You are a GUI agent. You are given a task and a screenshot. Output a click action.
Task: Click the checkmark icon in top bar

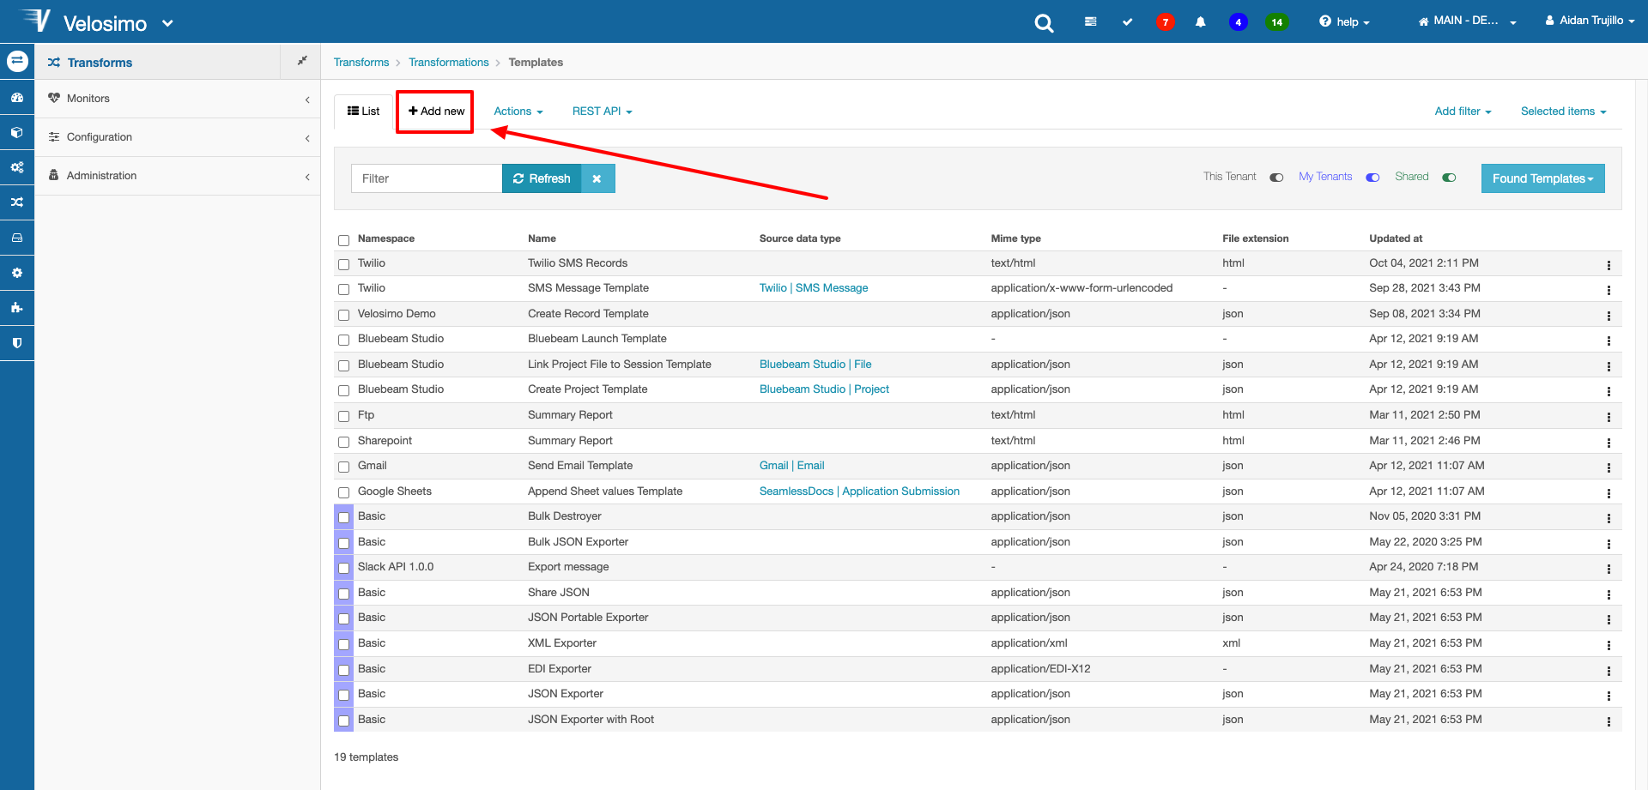(x=1127, y=22)
